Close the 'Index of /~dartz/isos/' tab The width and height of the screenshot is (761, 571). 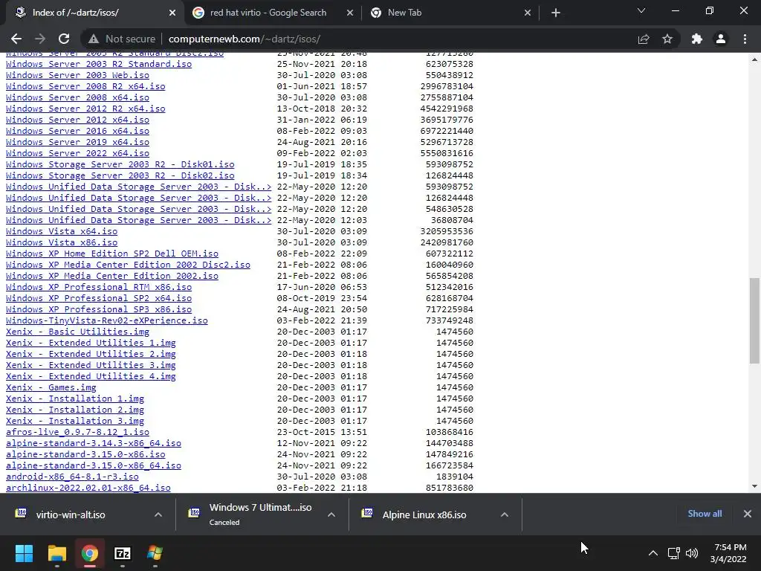(x=172, y=13)
